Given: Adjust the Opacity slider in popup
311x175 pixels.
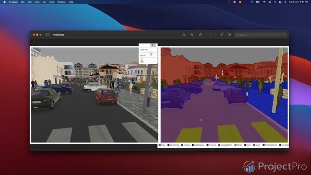Looking at the screenshot, I should pos(148,52).
